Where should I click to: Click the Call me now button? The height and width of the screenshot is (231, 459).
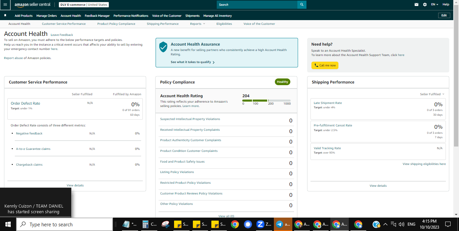(x=325, y=65)
